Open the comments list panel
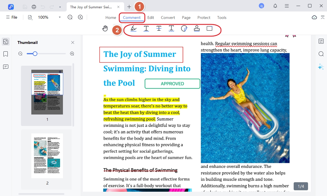Screen dimensions: 327x196 tap(5, 67)
